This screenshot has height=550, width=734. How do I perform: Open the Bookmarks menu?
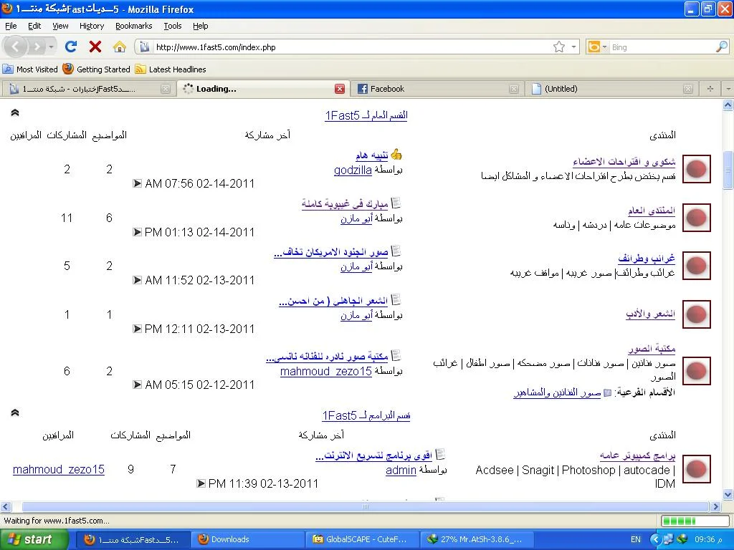(x=133, y=26)
